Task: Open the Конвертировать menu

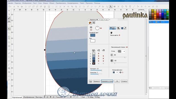Action: 73,3
